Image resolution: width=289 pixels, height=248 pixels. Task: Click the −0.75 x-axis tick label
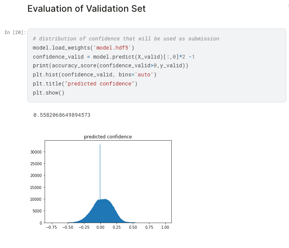click(51, 227)
